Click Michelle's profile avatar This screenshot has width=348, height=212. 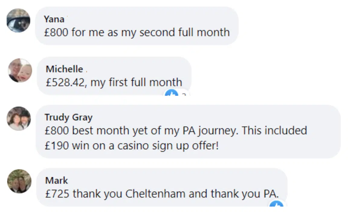(20, 70)
